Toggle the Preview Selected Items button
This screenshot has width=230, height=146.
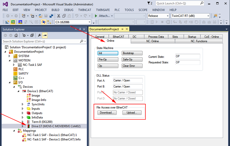[x=45, y=35]
